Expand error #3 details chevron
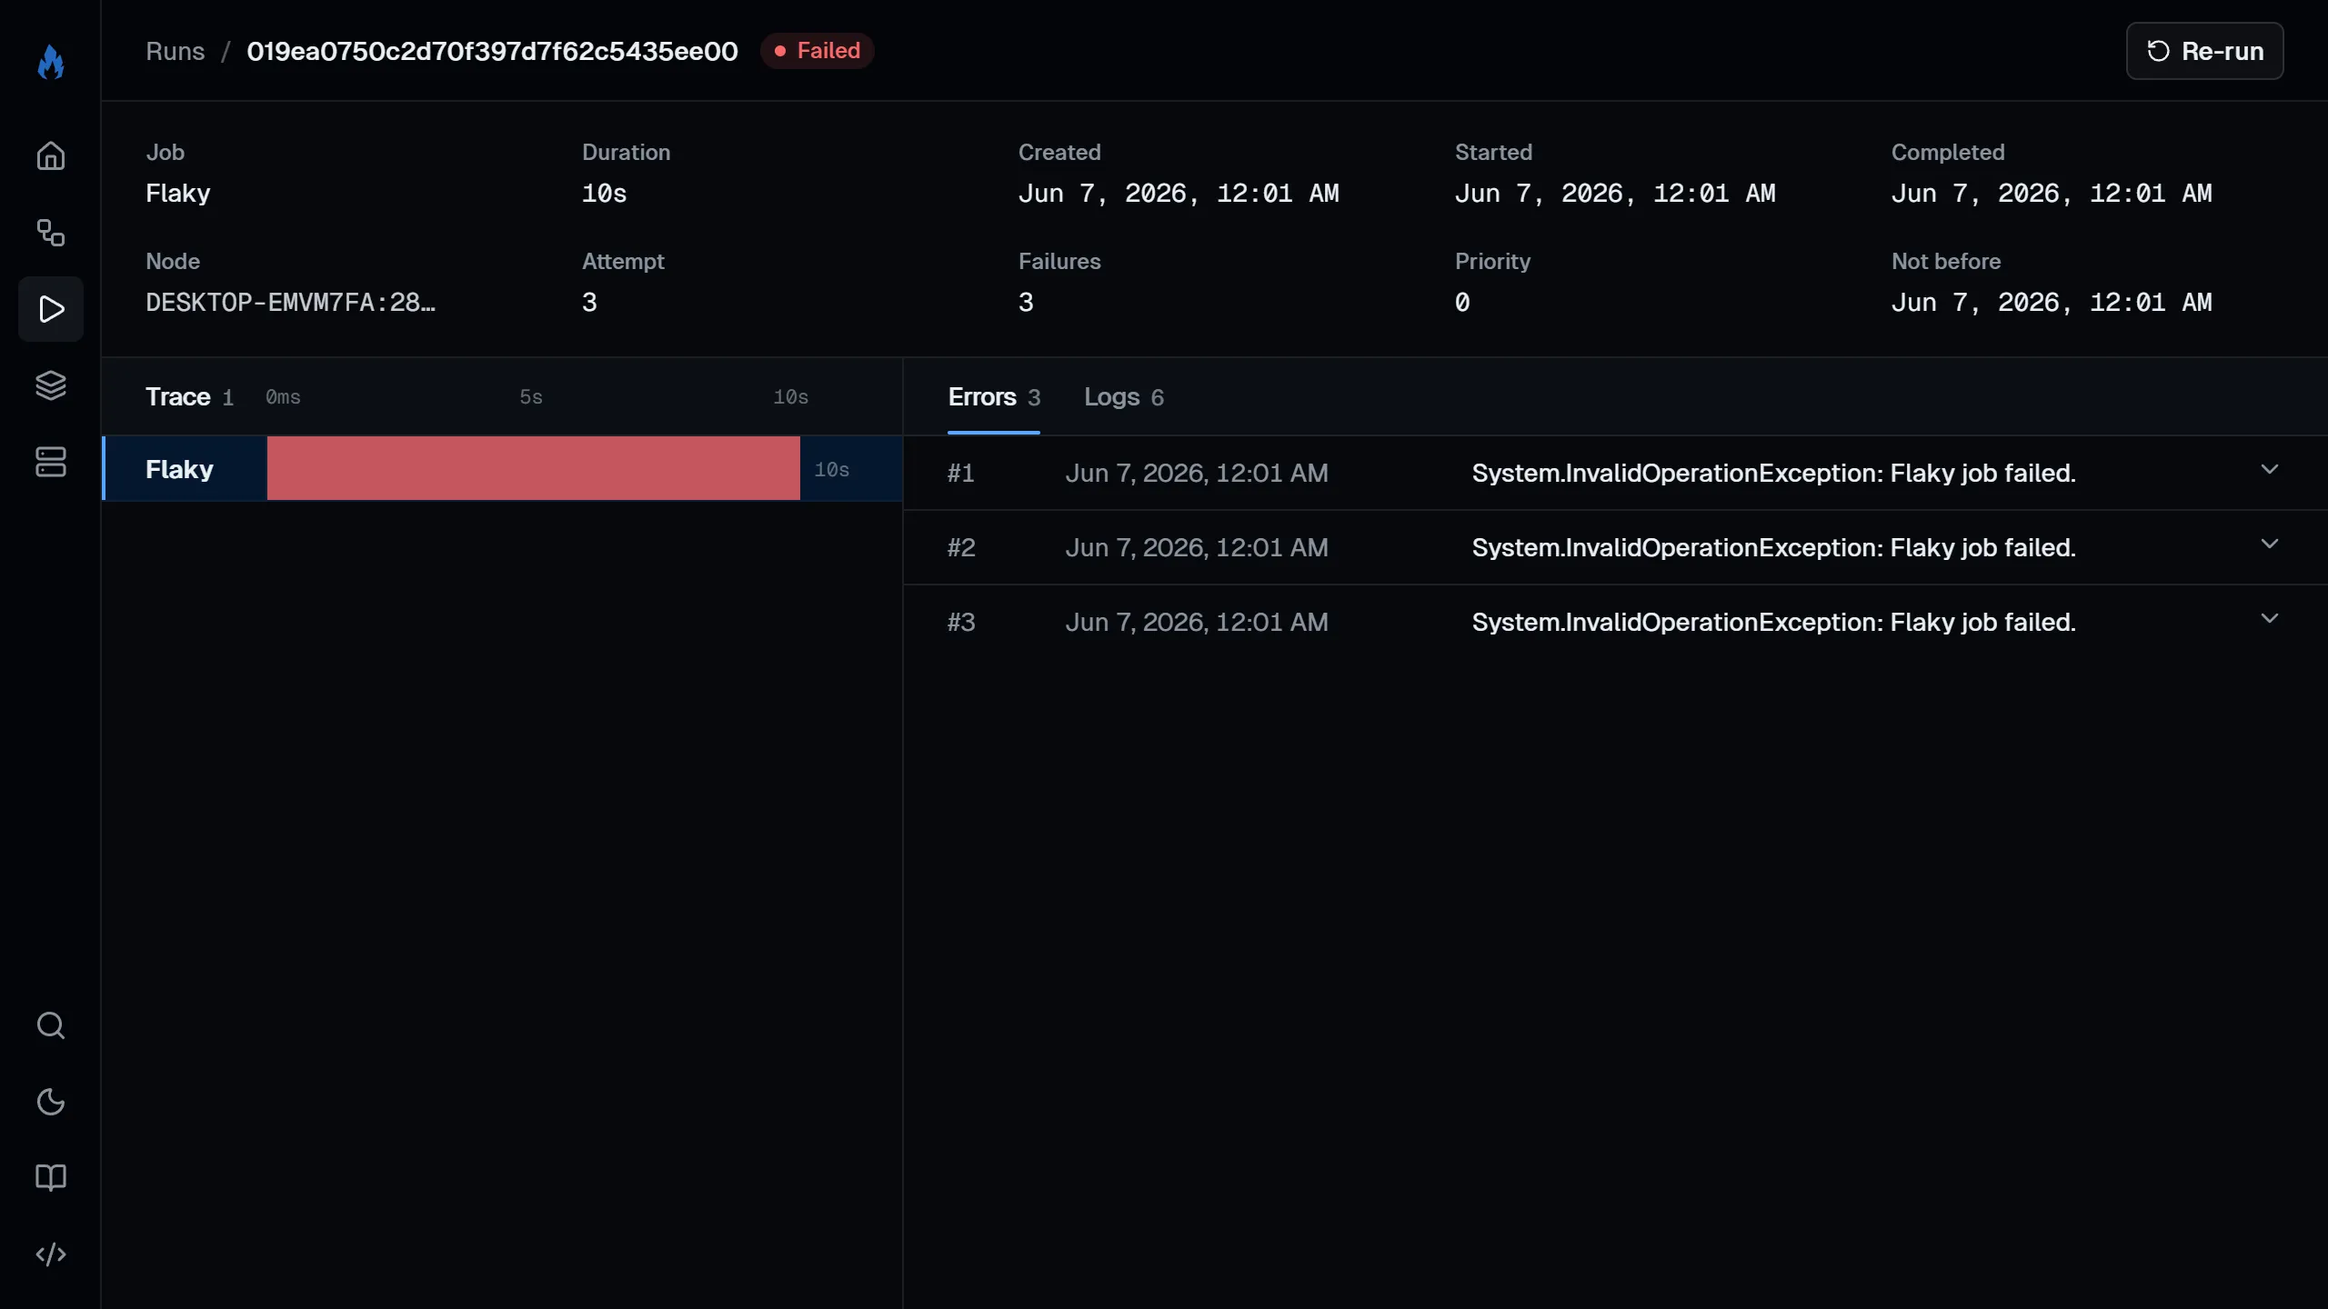The width and height of the screenshot is (2328, 1309). 2270,618
